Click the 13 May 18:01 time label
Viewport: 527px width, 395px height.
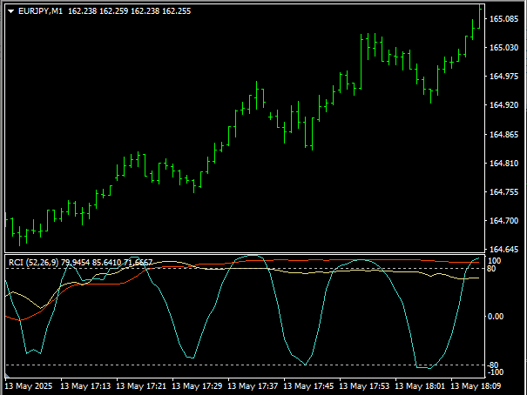420,386
